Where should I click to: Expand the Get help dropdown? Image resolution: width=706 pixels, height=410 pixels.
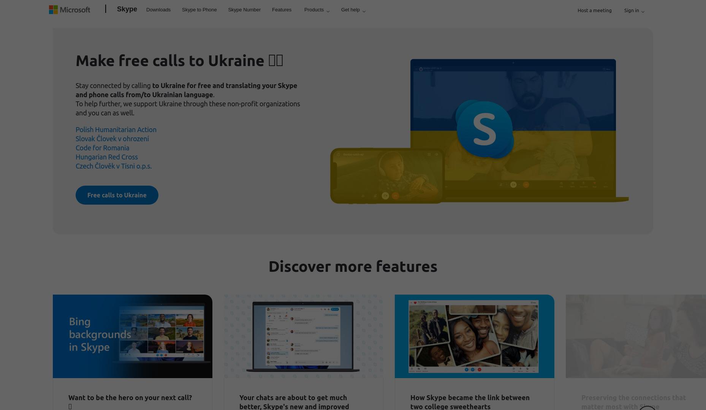click(x=353, y=10)
